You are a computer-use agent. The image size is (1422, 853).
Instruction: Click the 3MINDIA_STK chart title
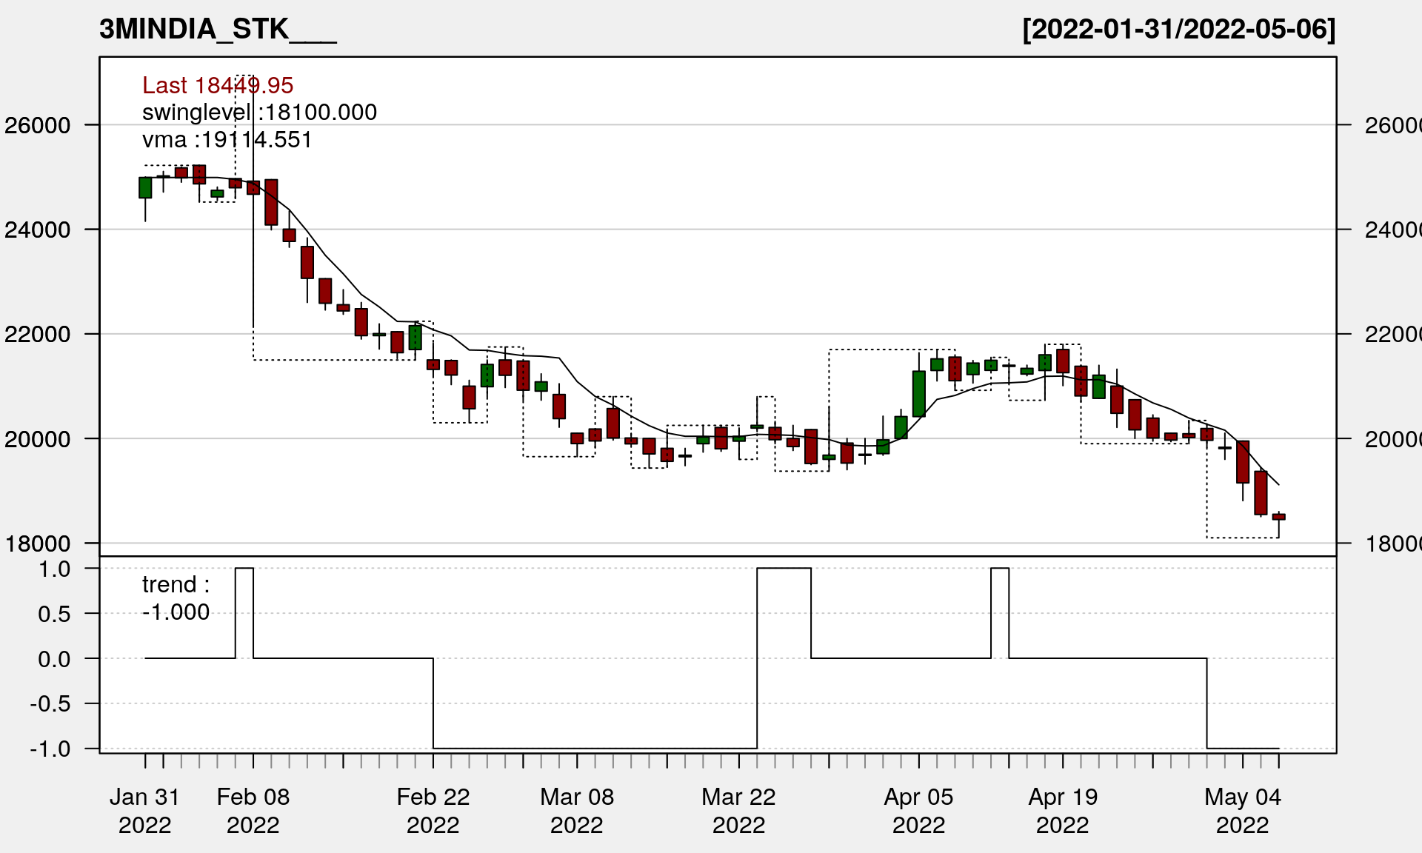tap(217, 30)
